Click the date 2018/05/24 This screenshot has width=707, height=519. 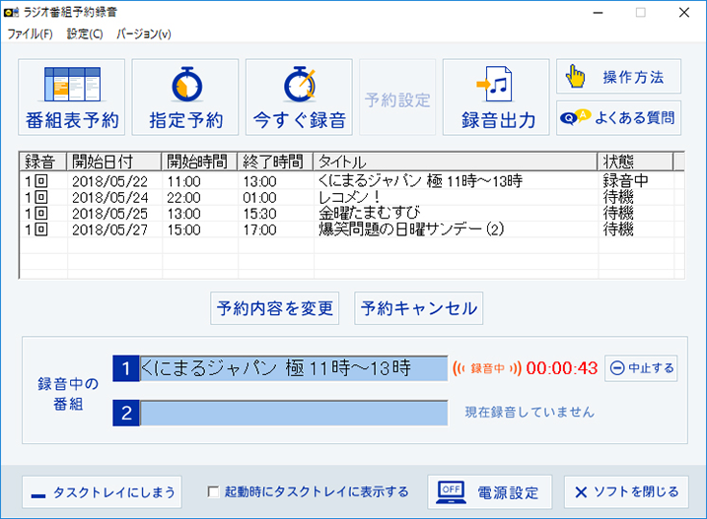click(110, 197)
